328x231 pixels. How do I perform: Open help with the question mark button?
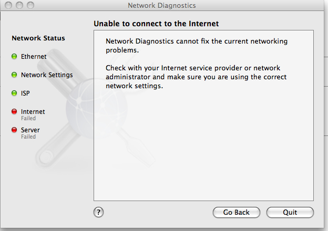click(x=98, y=212)
